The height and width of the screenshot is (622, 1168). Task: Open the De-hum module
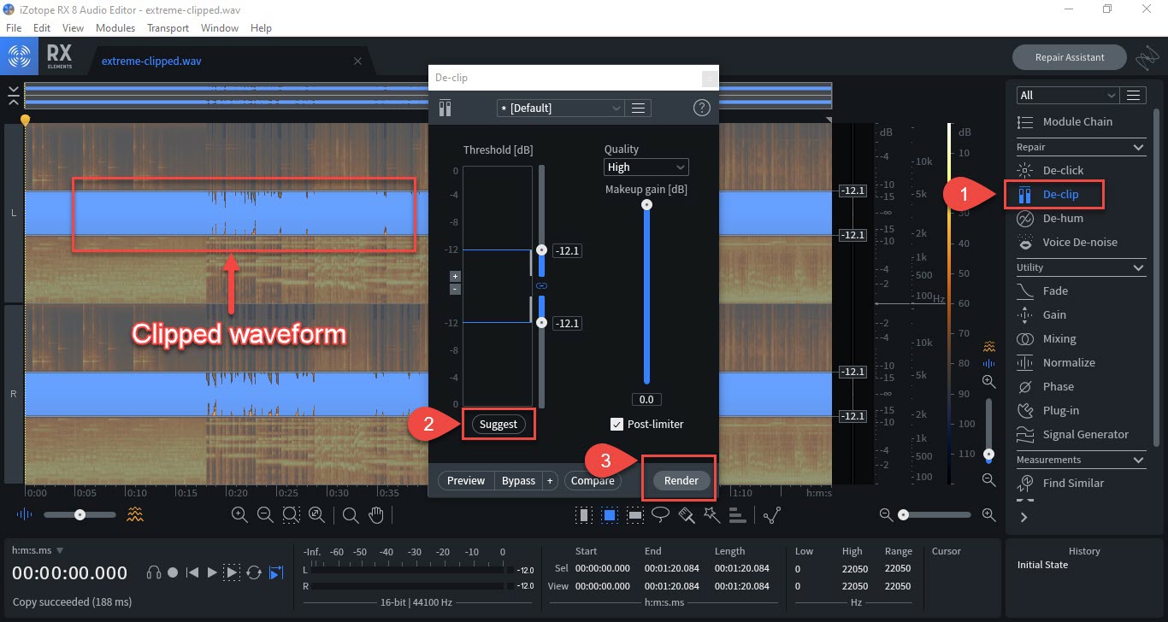pyautogui.click(x=1062, y=218)
